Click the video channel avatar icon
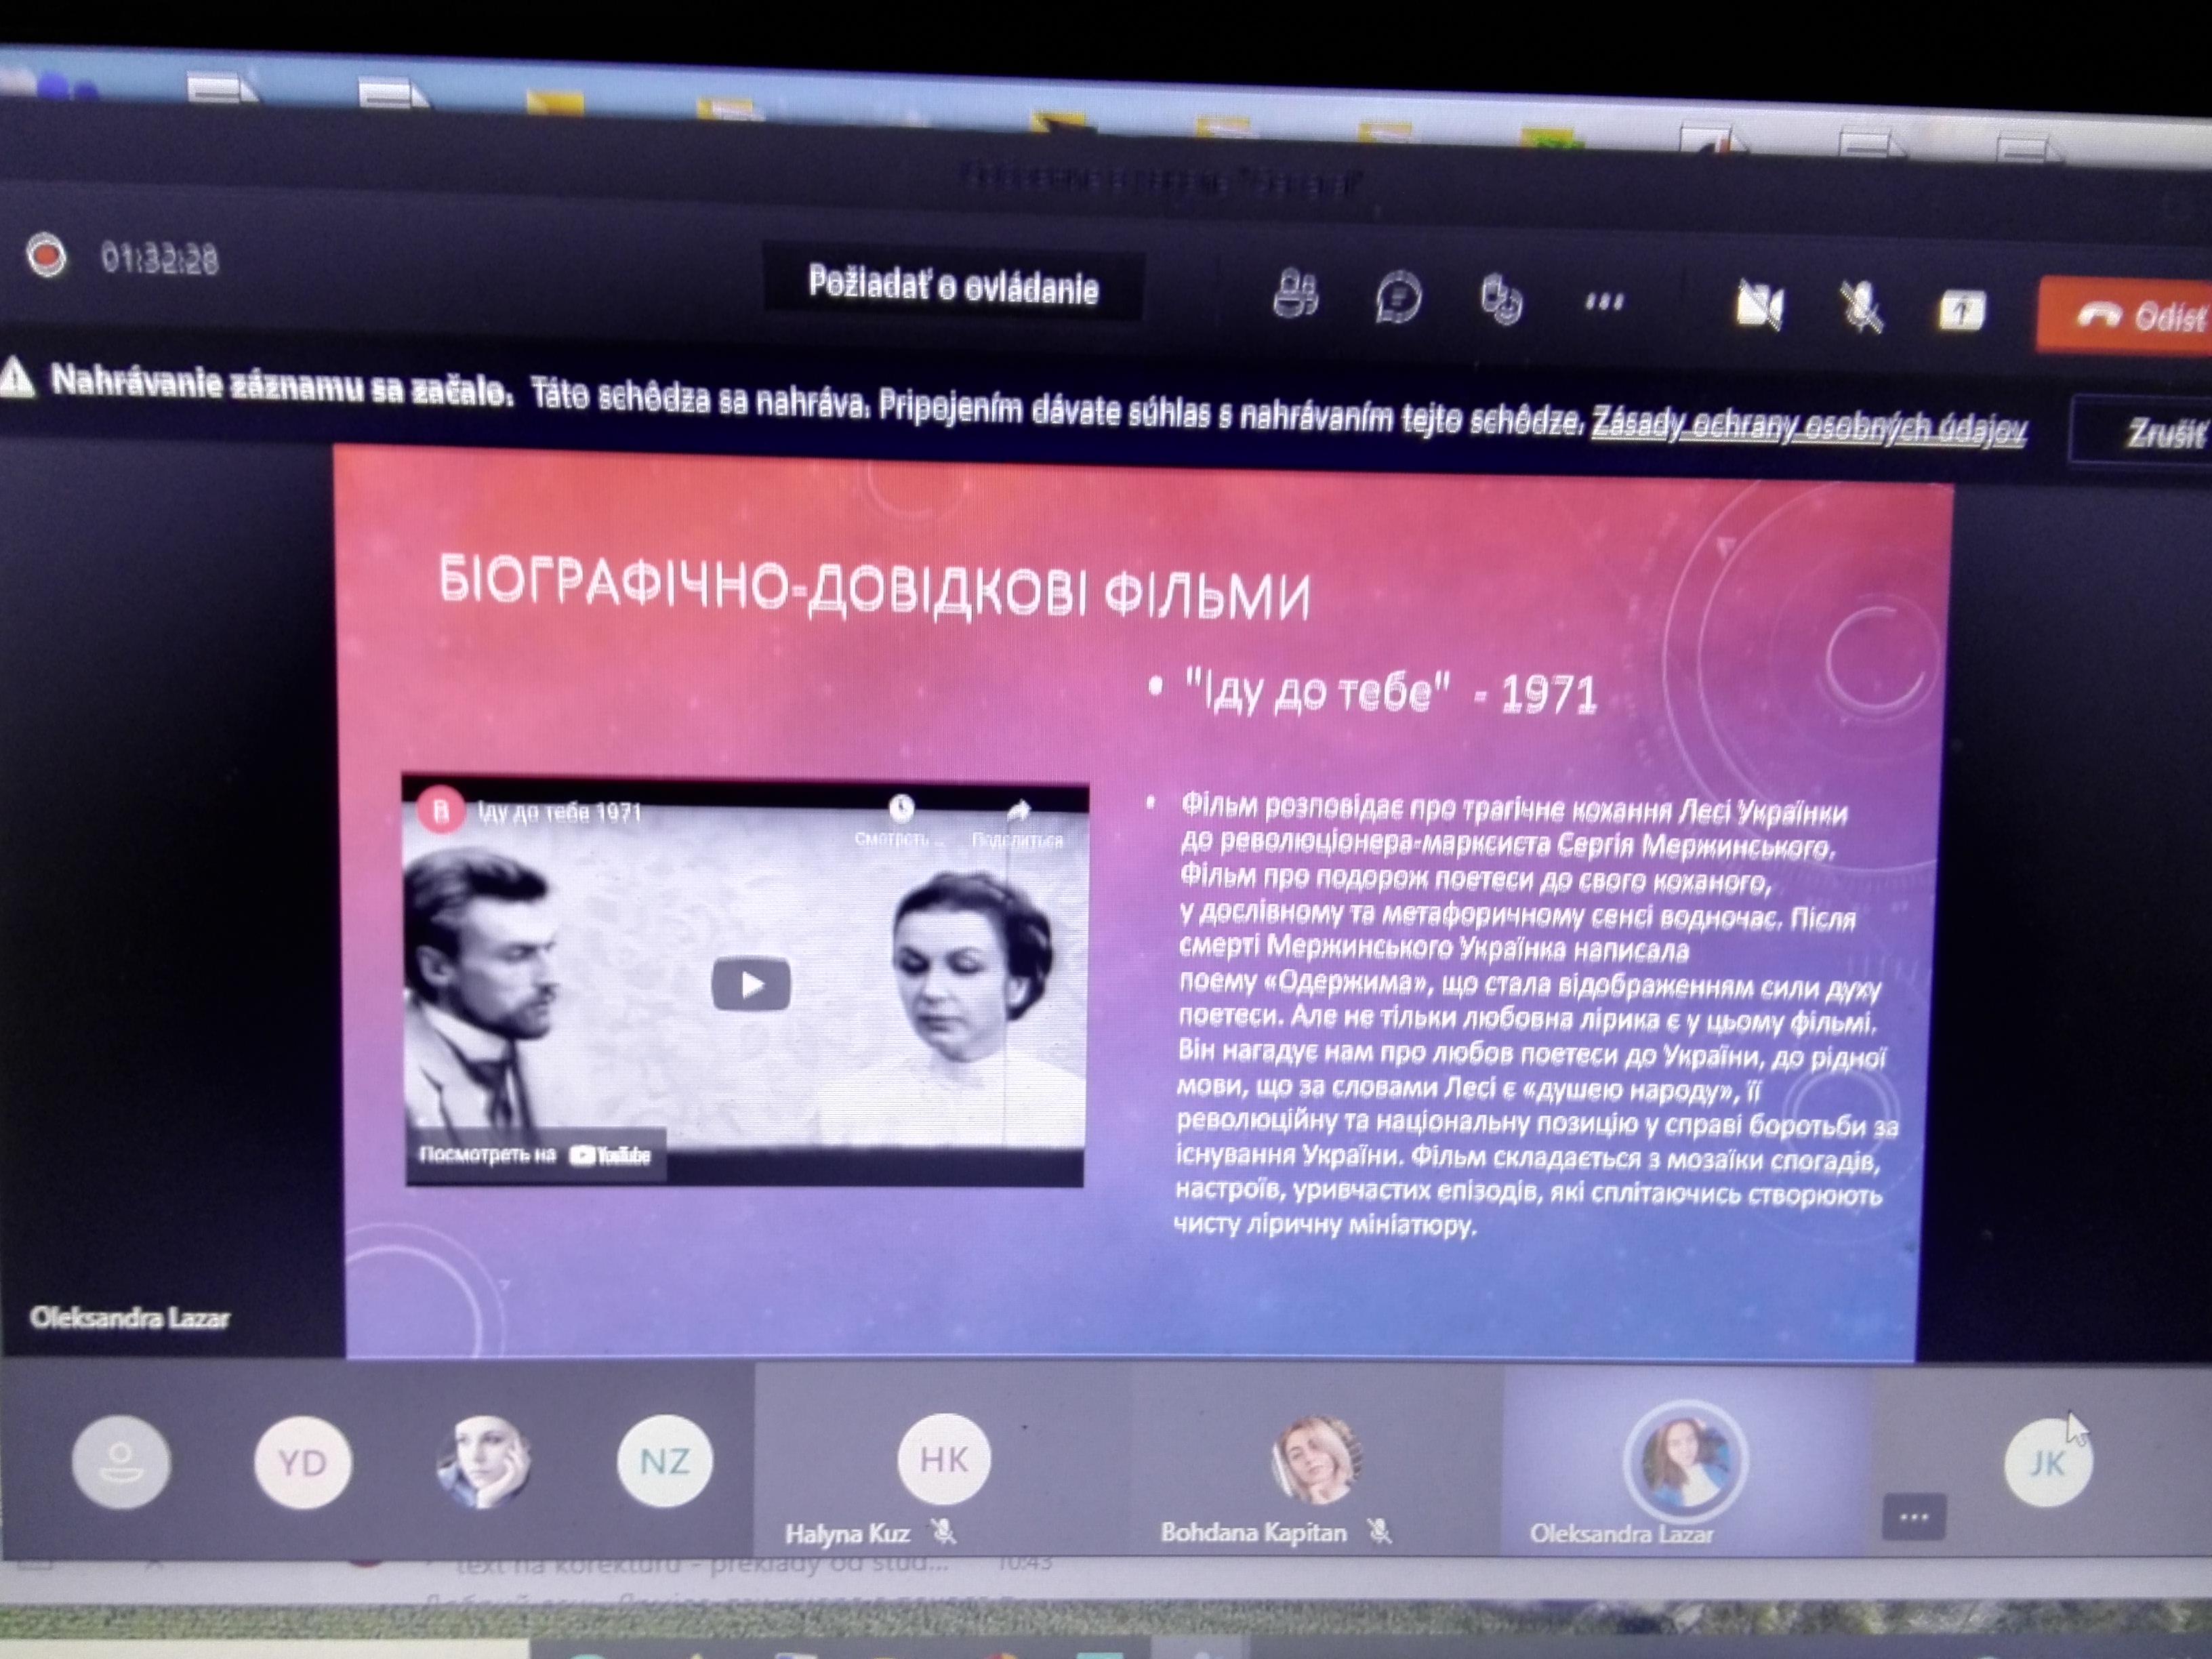Image resolution: width=2212 pixels, height=1659 pixels. pyautogui.click(x=440, y=809)
